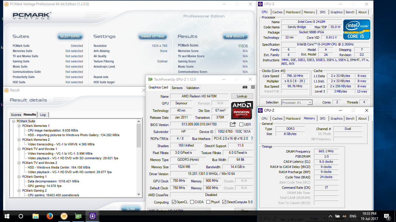The width and height of the screenshot is (396, 222).
Task: Switch to PCMark Vantage taskbar icon
Action: tap(64, 216)
